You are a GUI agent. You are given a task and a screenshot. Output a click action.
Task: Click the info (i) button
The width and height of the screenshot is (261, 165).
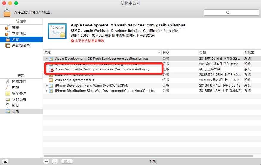(x=55, y=161)
